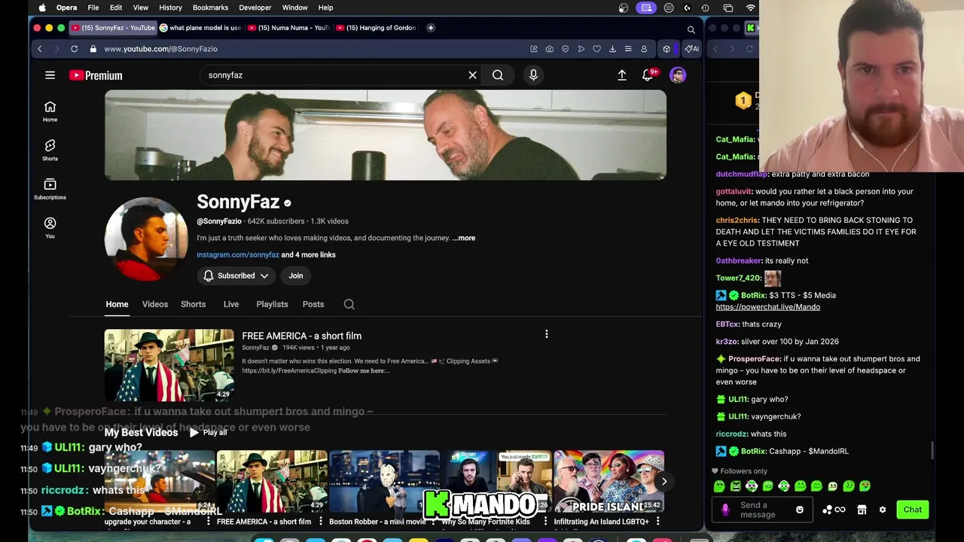964x542 pixels.
Task: Open Subscriptions in the left sidebar
Action: coord(50,189)
